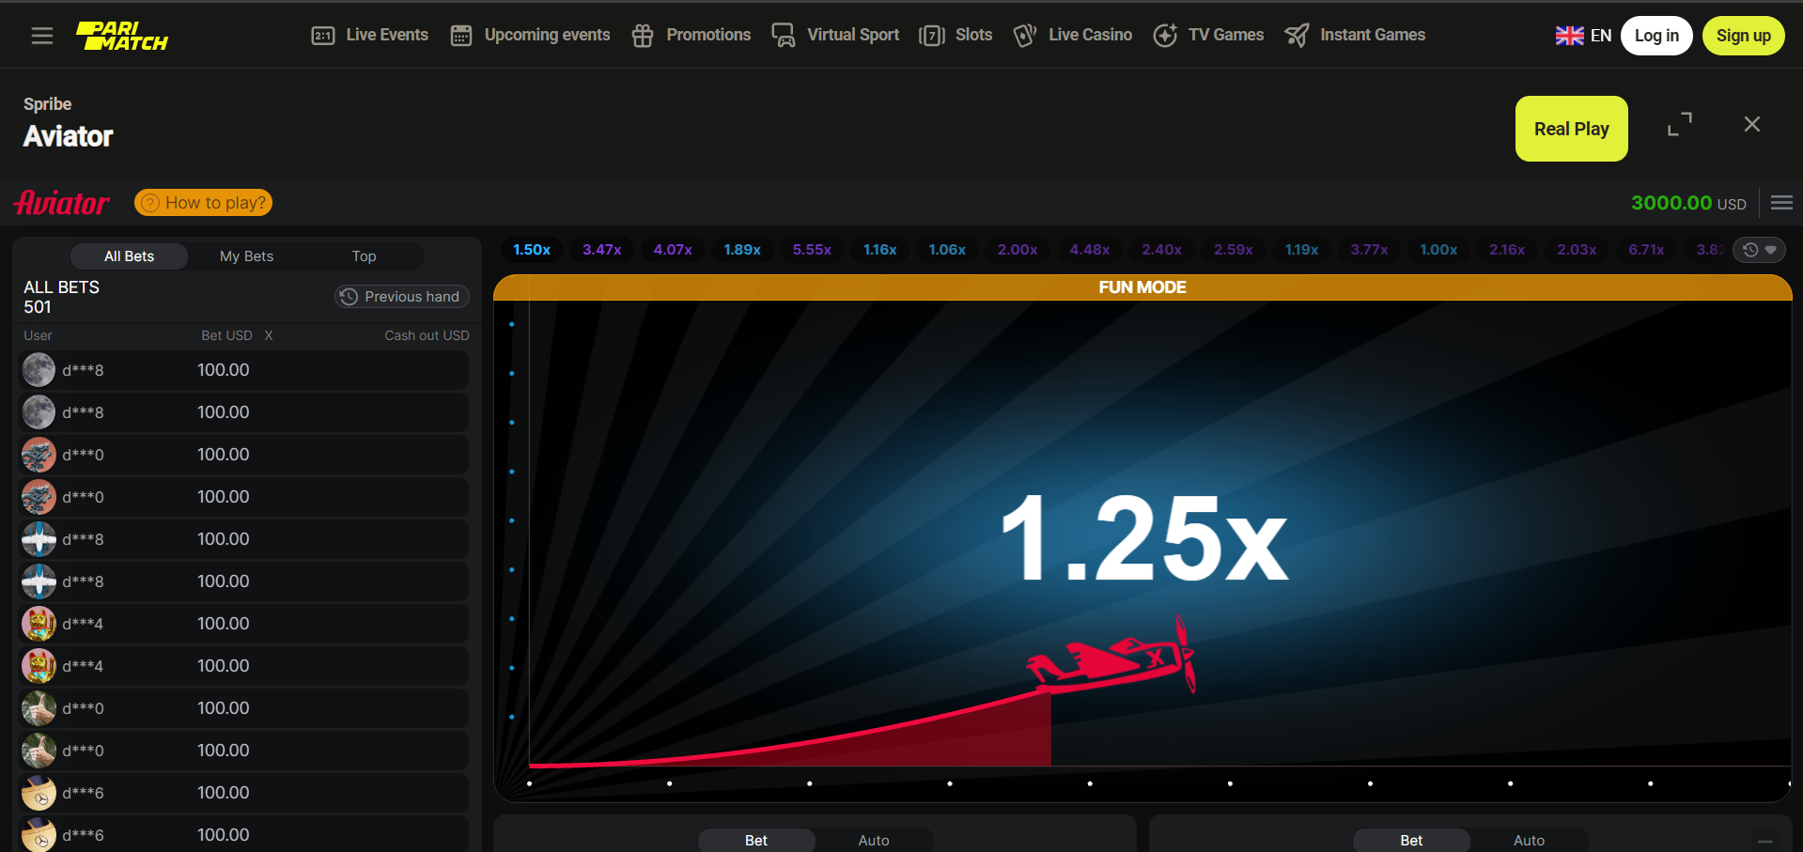This screenshot has width=1803, height=852.
Task: Click the 3.77x multiplier history chip
Action: (x=1370, y=250)
